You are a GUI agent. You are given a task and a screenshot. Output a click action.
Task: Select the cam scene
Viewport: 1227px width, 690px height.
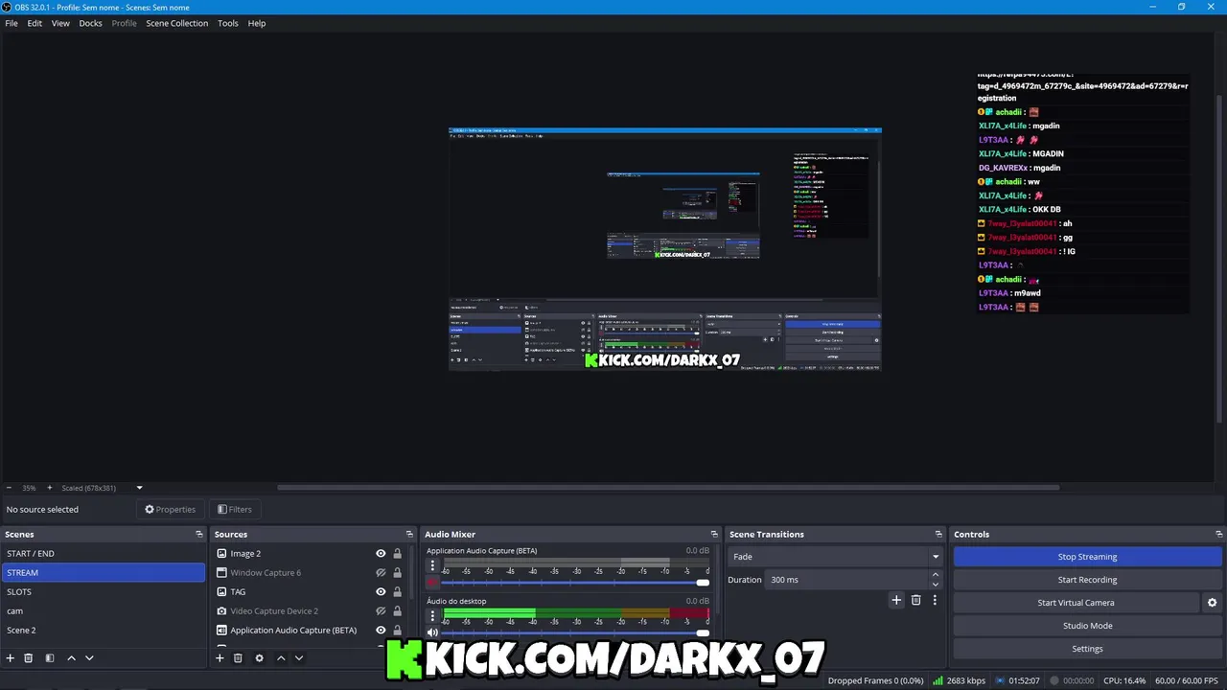104,611
